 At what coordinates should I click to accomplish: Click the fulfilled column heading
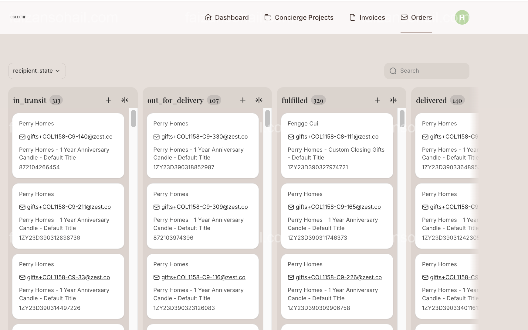[295, 100]
